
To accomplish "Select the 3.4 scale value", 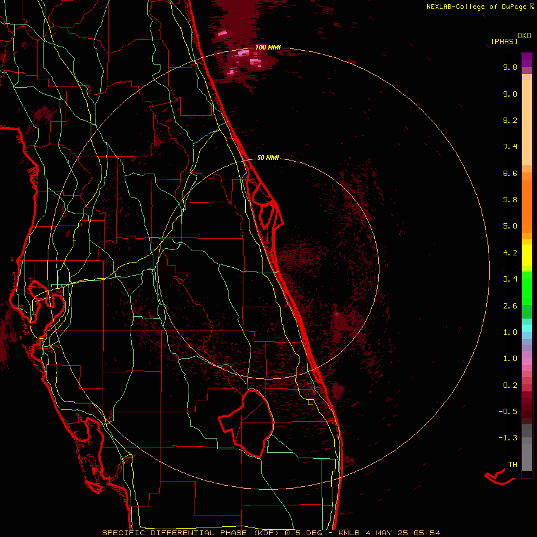I will coord(510,279).
